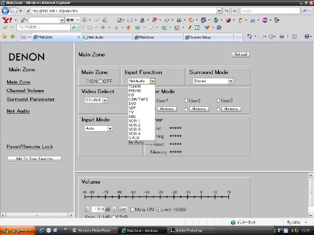Image resolution: width=314 pixels, height=235 pixels.
Task: Click the Print icon in command bar
Action: [281, 36]
